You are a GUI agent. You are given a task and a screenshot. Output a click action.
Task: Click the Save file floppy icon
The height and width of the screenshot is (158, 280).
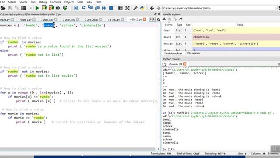[10, 8]
